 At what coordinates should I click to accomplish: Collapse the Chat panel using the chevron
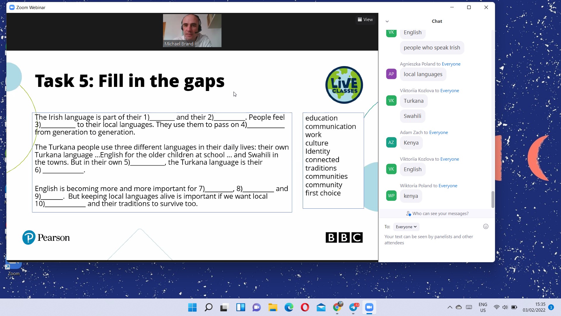point(387,21)
